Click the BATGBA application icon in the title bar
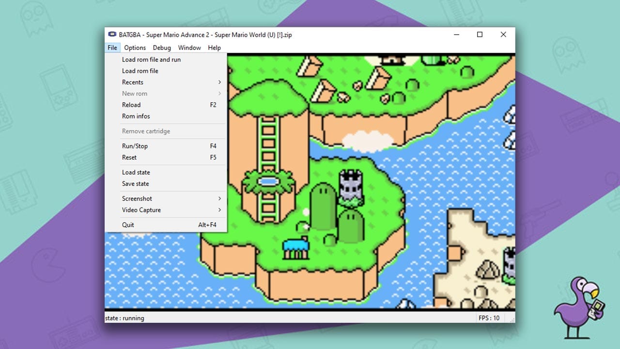620x349 pixels. point(112,34)
